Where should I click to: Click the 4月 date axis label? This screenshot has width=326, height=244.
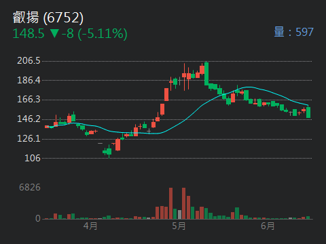(x=90, y=226)
